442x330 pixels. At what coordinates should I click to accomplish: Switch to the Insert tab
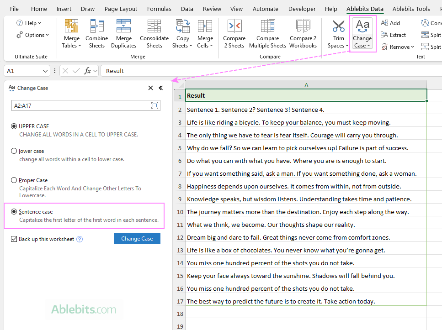[x=64, y=9]
